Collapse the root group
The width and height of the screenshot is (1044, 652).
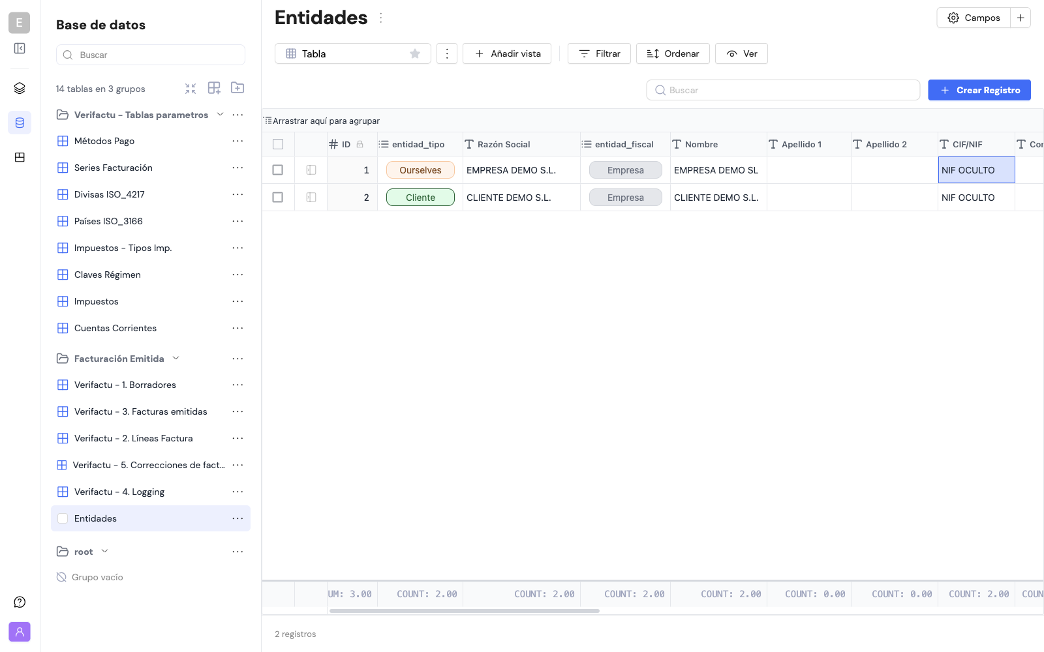104,552
